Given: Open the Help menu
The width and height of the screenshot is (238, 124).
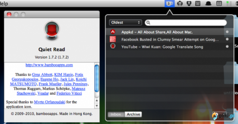Looking at the screenshot, I should (x=4, y=3).
